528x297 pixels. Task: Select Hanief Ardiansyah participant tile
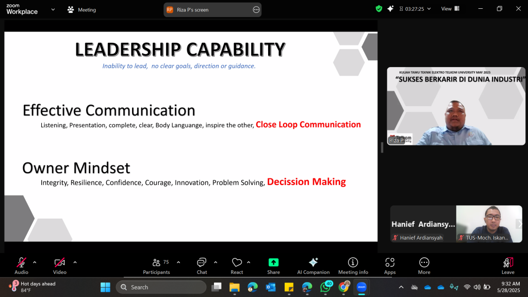423,224
